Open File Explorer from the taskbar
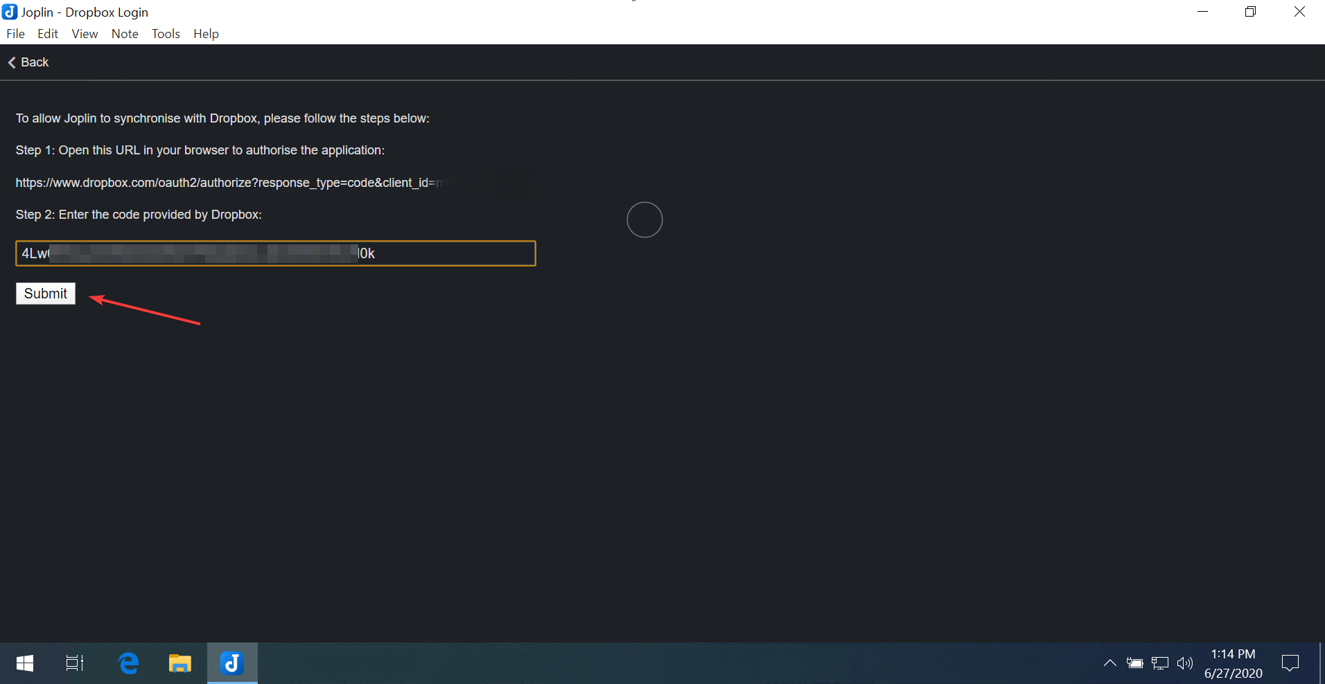1325x684 pixels. coord(179,663)
